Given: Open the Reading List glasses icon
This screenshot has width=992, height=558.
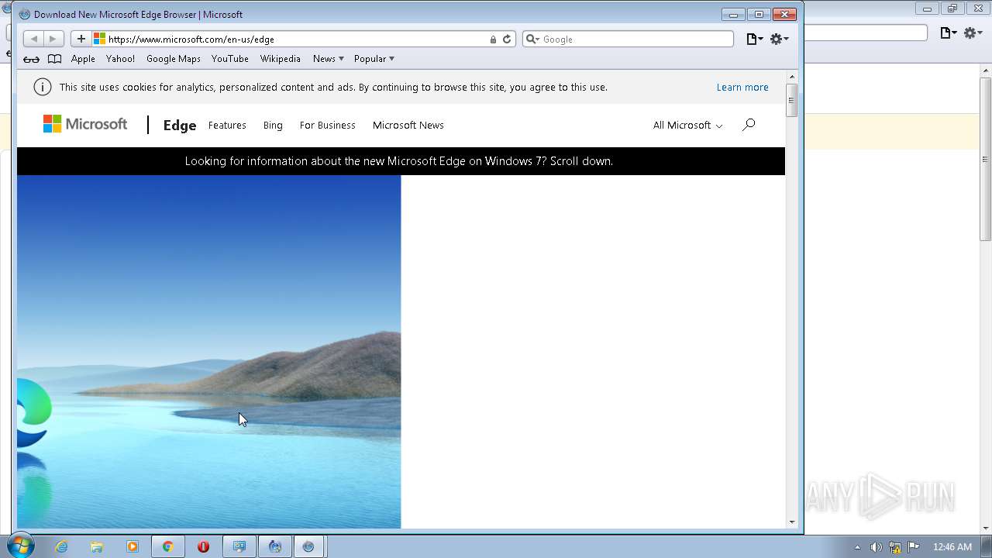Looking at the screenshot, I should point(31,59).
